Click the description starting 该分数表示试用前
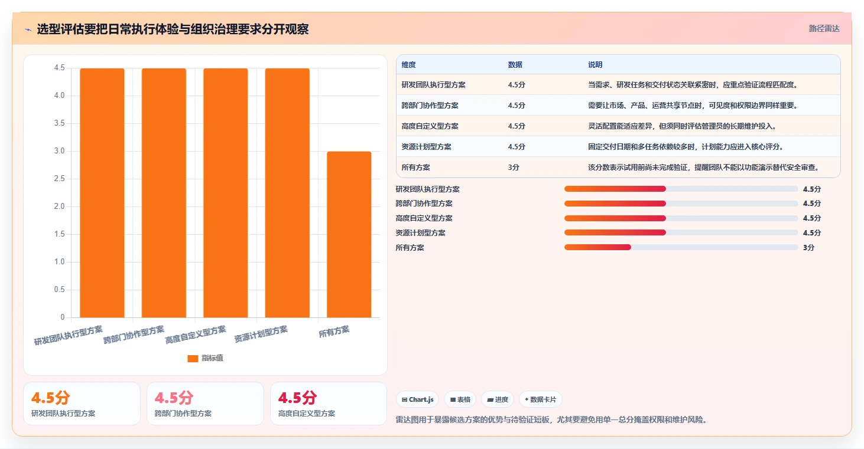 tap(703, 168)
